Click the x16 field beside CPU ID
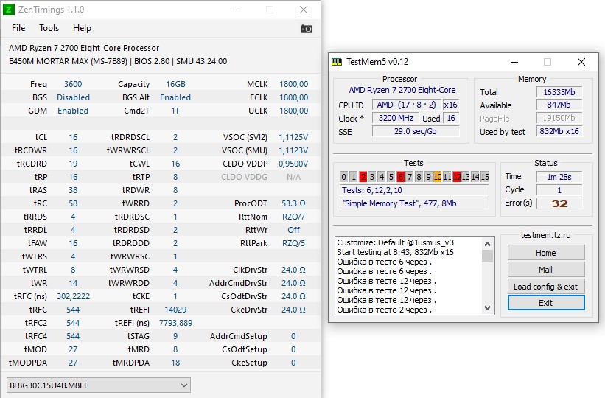The width and height of the screenshot is (605, 398). click(451, 105)
